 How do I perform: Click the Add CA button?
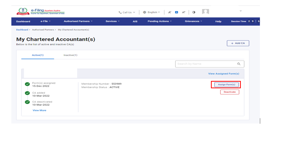tap(238, 43)
